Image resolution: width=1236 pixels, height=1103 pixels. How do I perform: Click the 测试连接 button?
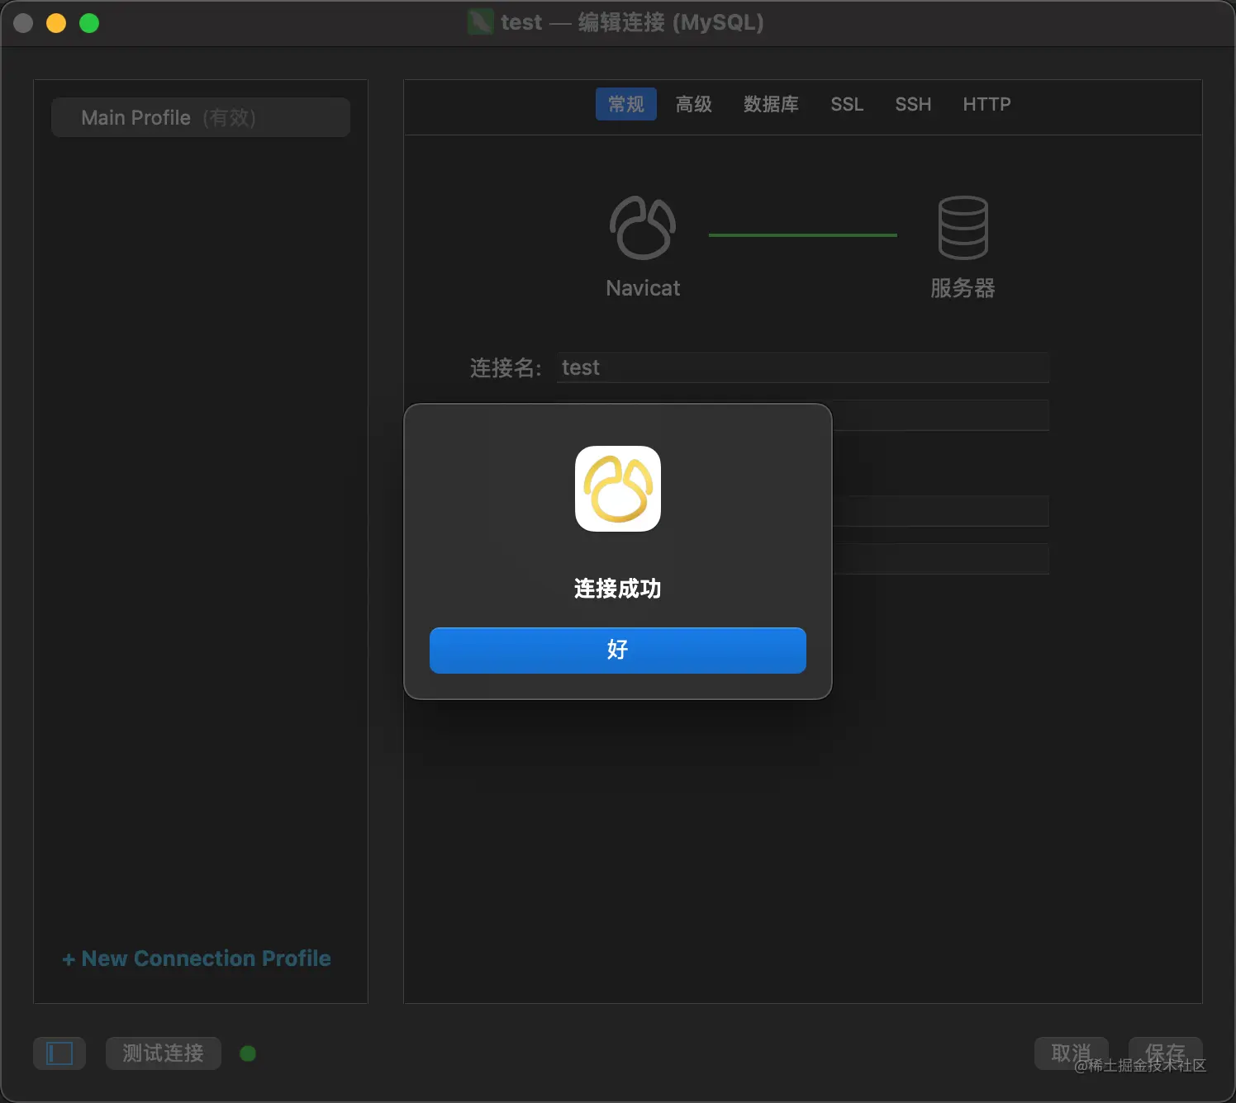[x=163, y=1053]
